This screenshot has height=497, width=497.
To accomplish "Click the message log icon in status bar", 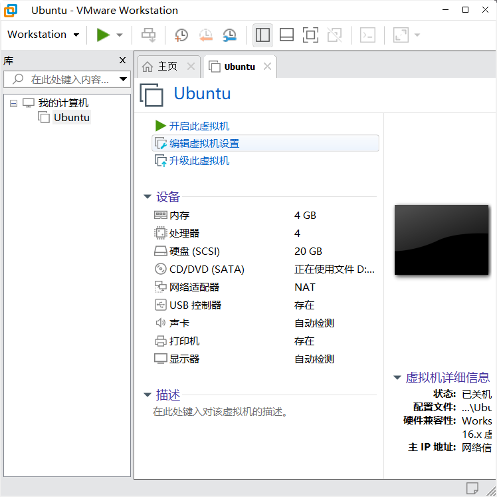I will (472, 488).
